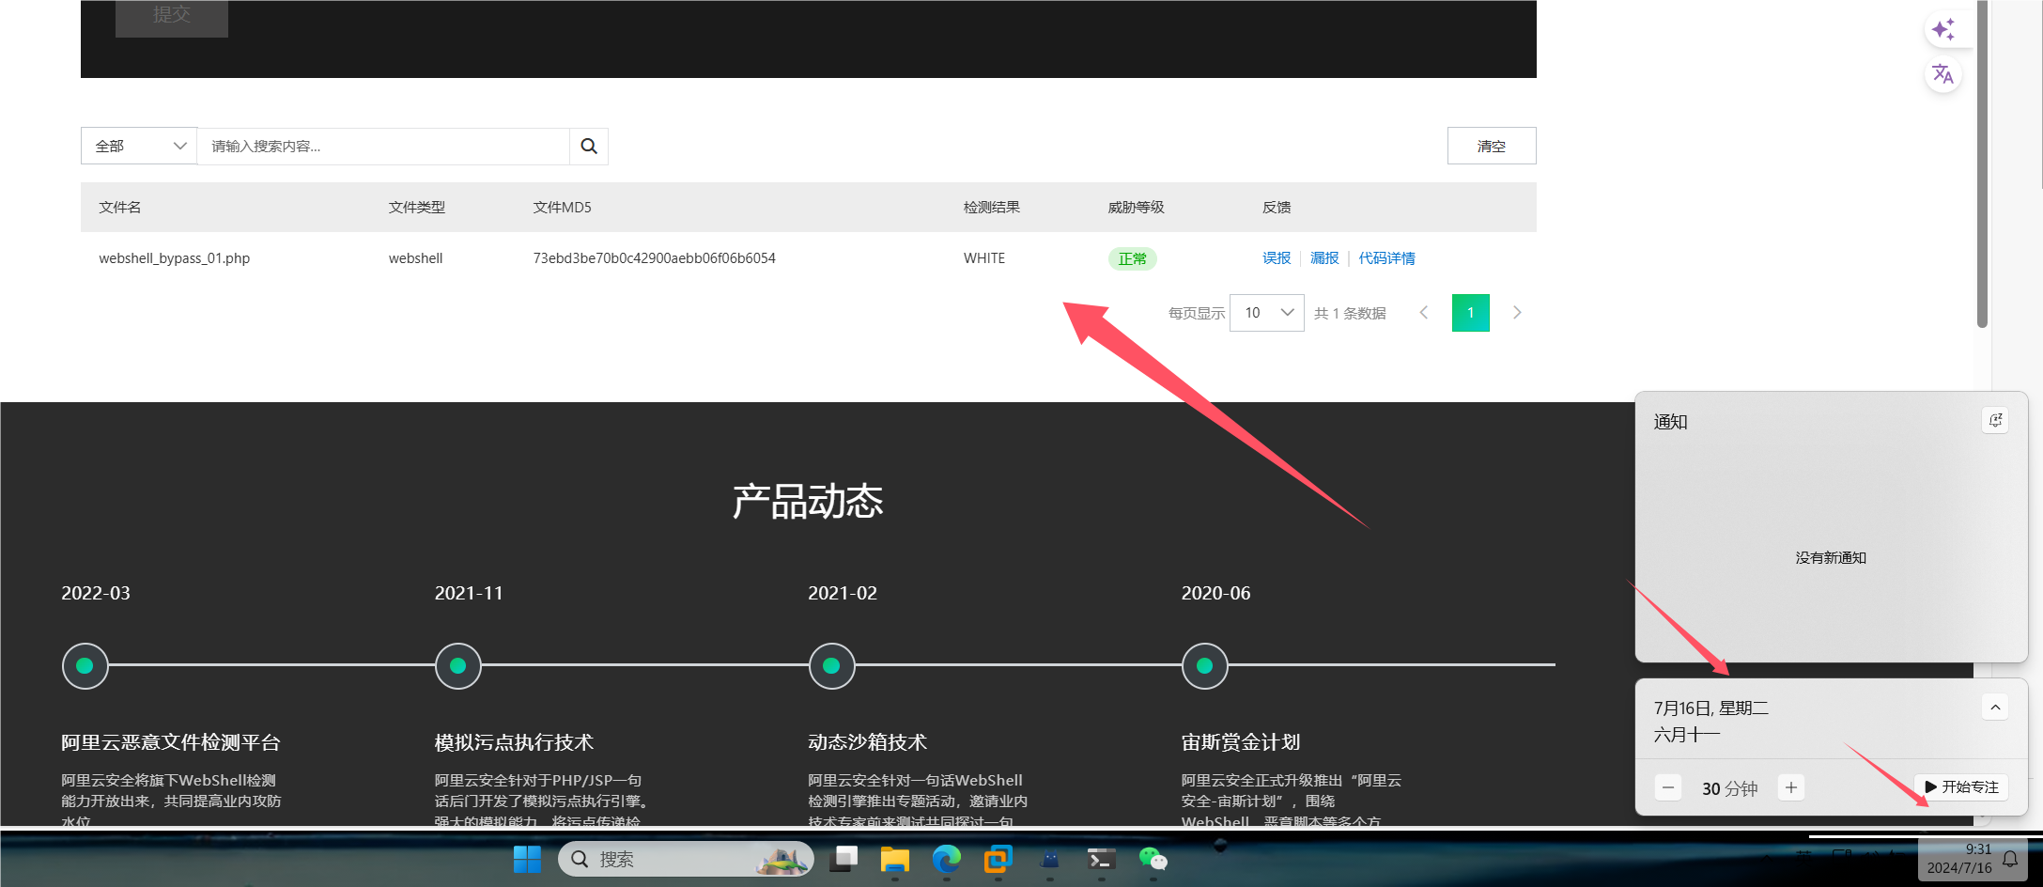Focus the 请输入搜索内容 search field
This screenshot has width=2043, height=887.
click(383, 147)
